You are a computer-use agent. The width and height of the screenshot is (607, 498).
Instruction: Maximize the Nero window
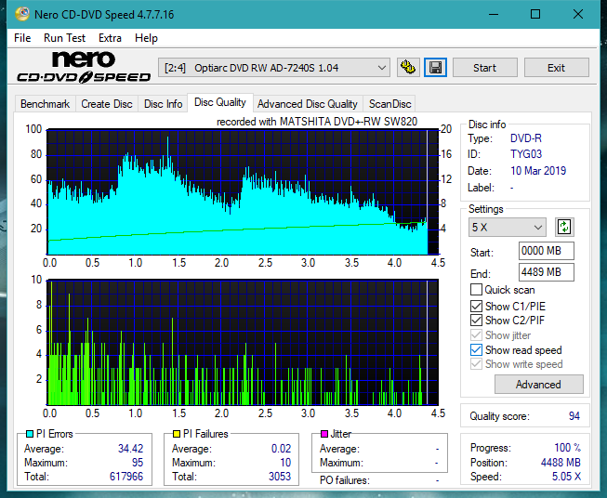[x=535, y=14]
